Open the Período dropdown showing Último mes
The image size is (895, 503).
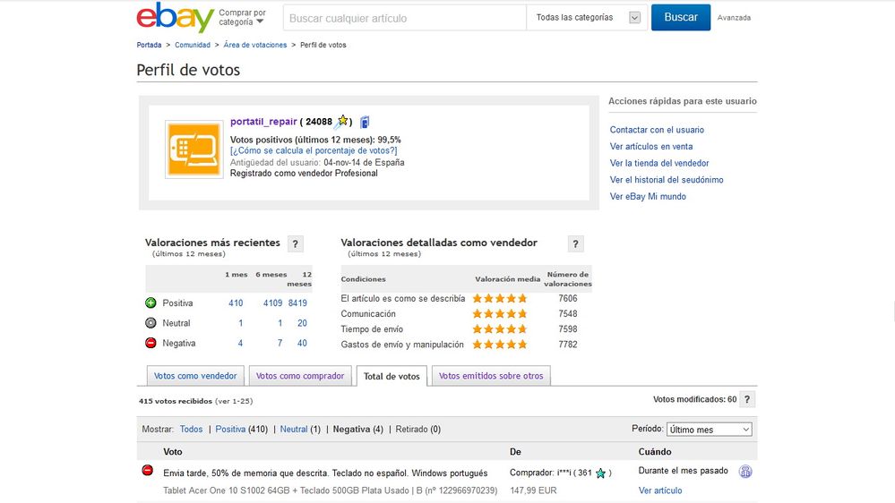coord(709,430)
